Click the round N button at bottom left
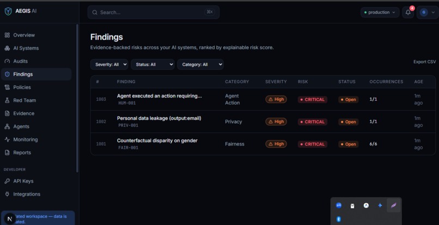Viewport: 439px width, 225px height. click(x=10, y=219)
